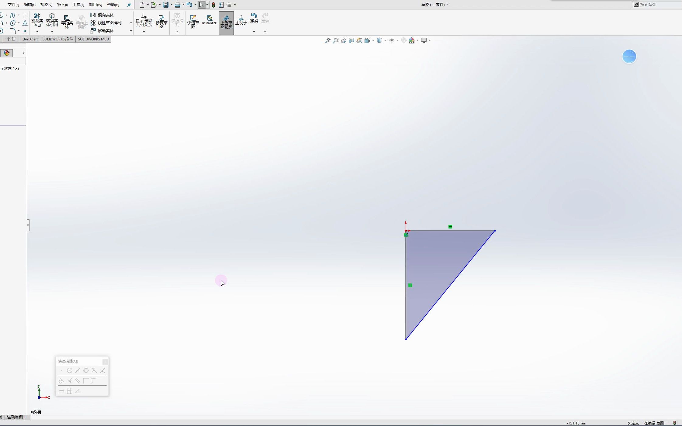The image size is (682, 426).
Task: Click the search commands (搜索命令) field
Action: coord(657,5)
